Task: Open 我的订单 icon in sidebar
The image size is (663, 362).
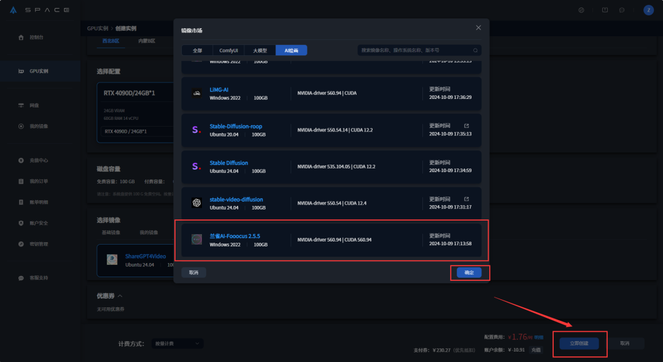Action: coord(21,181)
